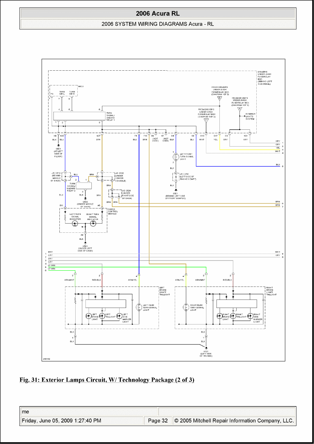Click the 'RIGHT REAR TURN SIGNAL LIGHT' label
This screenshot has height=444, width=314.
click(197, 307)
